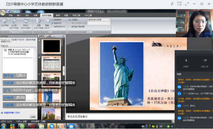Click the Save icon in quick access toolbar
The image size is (213, 129).
pos(9,11)
